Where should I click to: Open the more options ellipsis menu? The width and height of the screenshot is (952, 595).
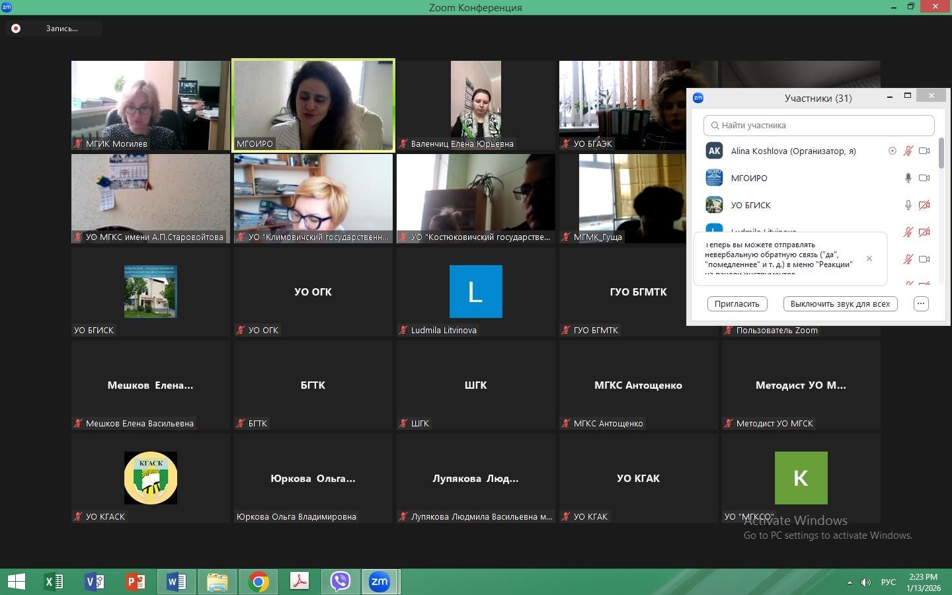tap(921, 303)
